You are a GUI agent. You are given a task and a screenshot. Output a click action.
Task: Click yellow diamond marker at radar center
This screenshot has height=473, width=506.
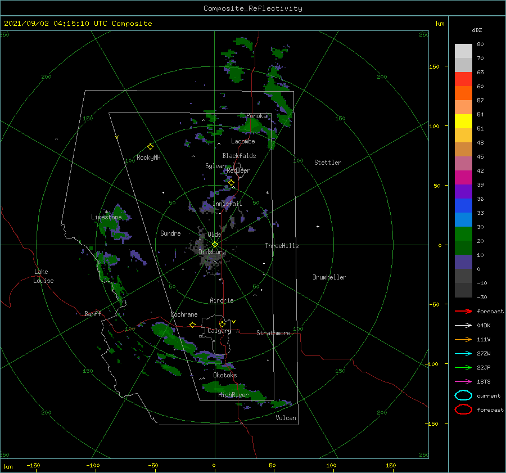[215, 245]
